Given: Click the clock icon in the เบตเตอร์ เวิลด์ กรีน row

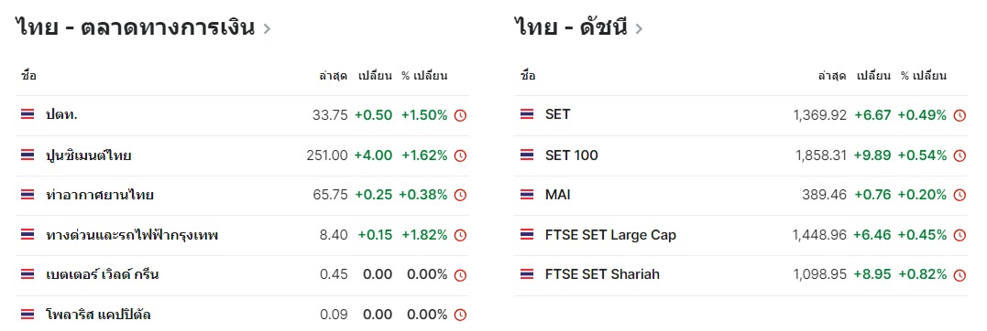Looking at the screenshot, I should click(460, 275).
